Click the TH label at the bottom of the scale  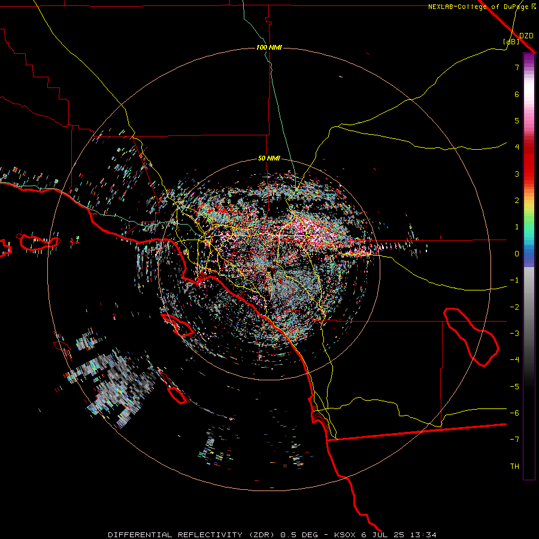click(514, 467)
